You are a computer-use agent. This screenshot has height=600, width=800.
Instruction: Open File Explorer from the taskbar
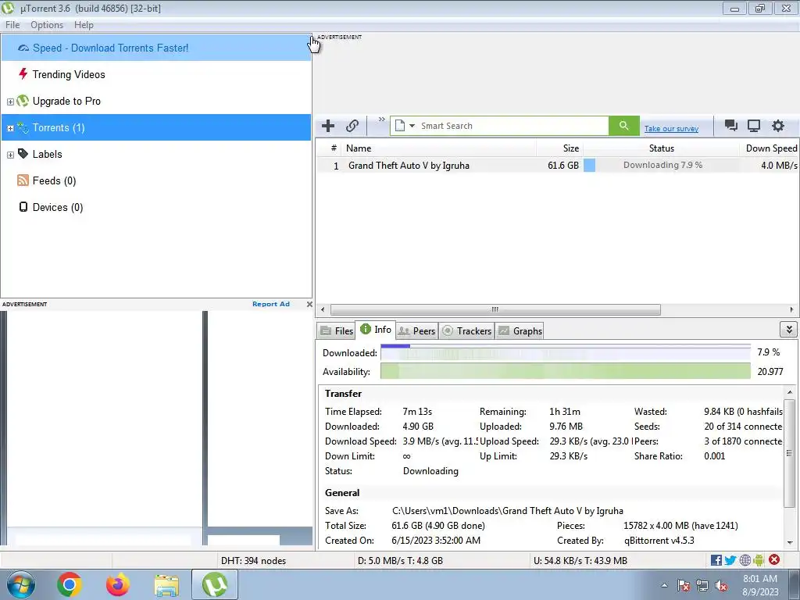(166, 585)
